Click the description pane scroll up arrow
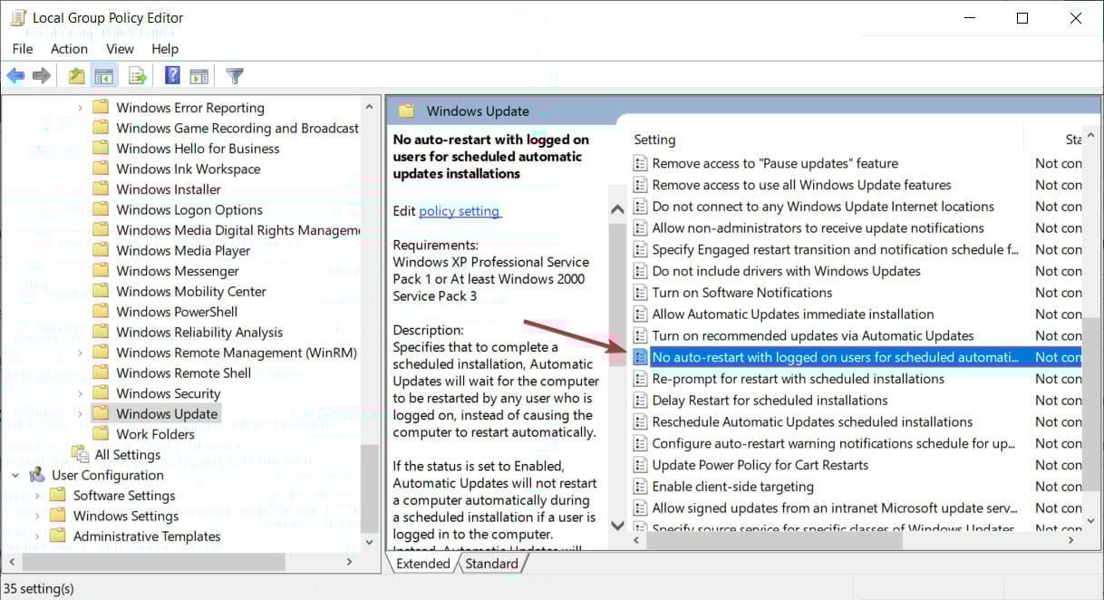The width and height of the screenshot is (1104, 600). (617, 208)
